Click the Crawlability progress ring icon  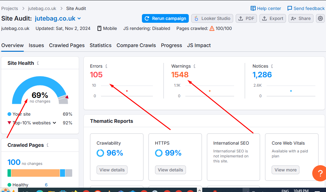pyautogui.click(x=100, y=153)
